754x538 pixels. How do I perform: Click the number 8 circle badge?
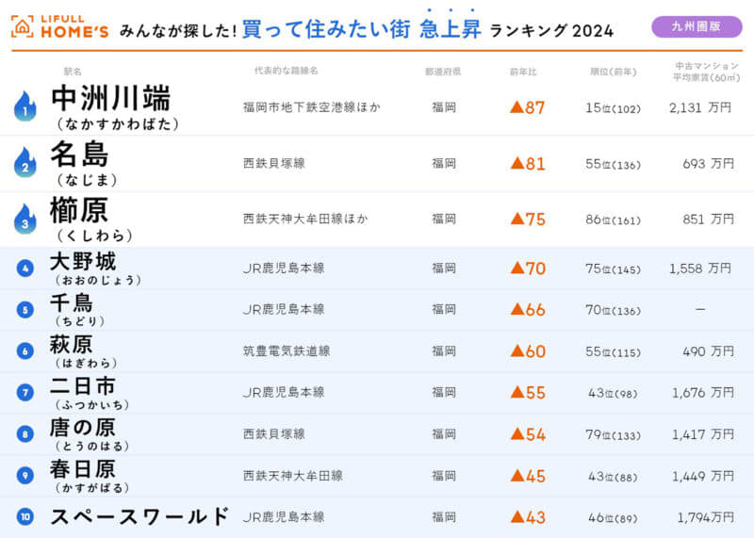click(25, 433)
